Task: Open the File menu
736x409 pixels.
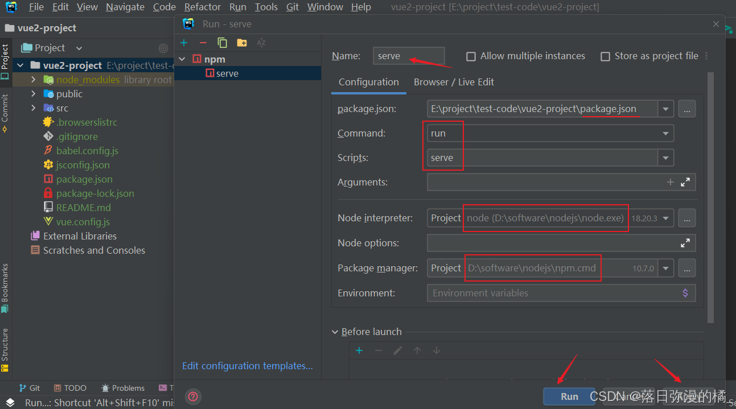Action: pyautogui.click(x=36, y=7)
